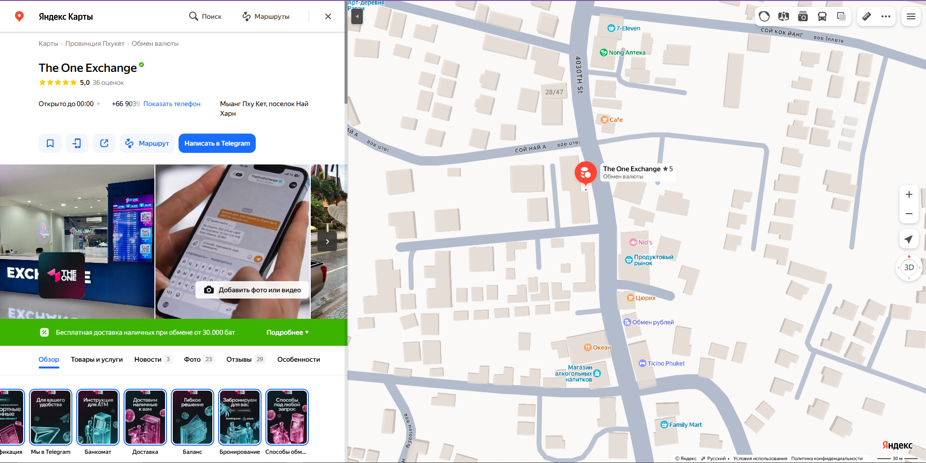926x463 pixels.
Task: Click the Yandex Maps red pin logo
Action: 19,16
